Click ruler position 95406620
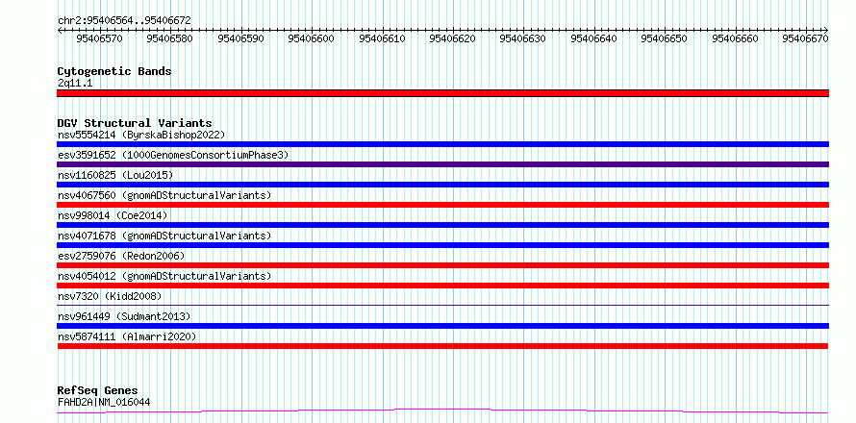856x423 pixels. 453,38
